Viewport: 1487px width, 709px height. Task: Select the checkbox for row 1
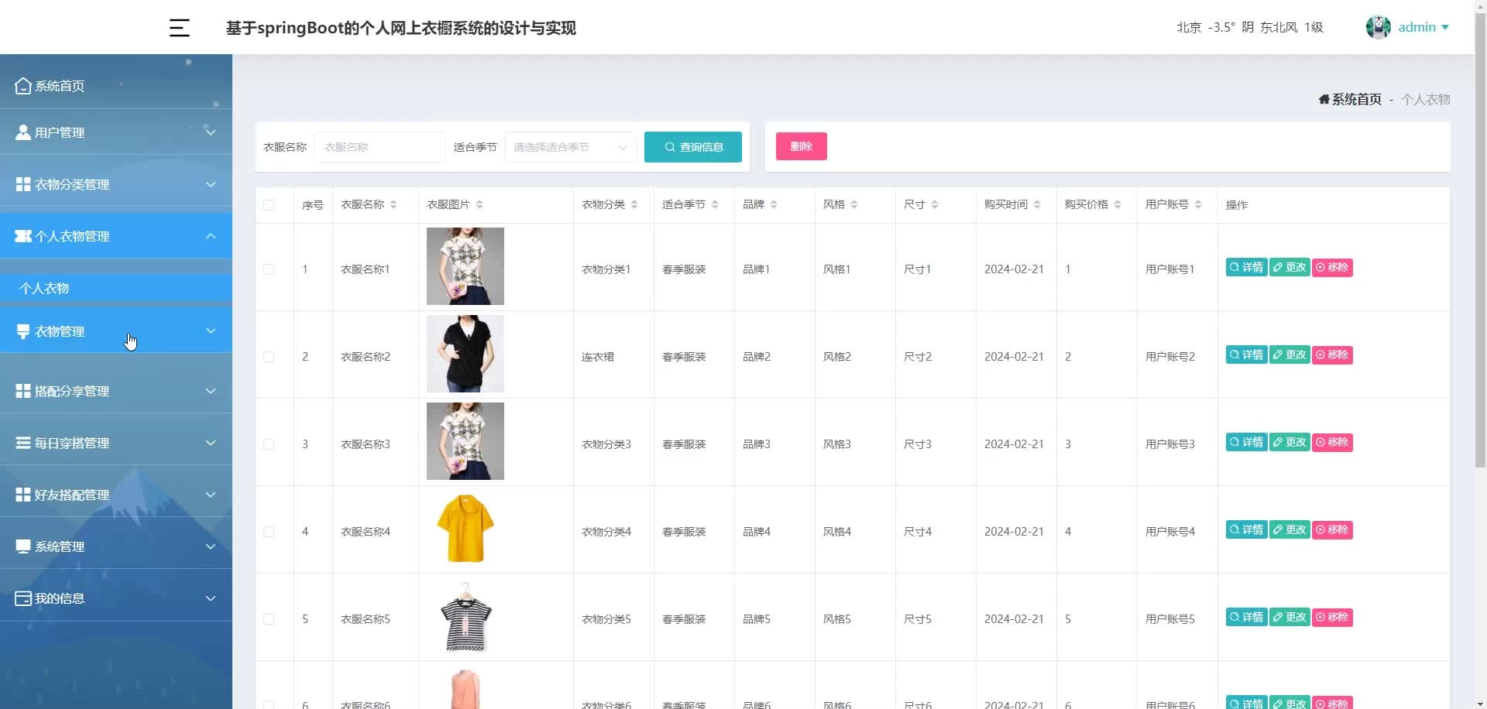(269, 269)
